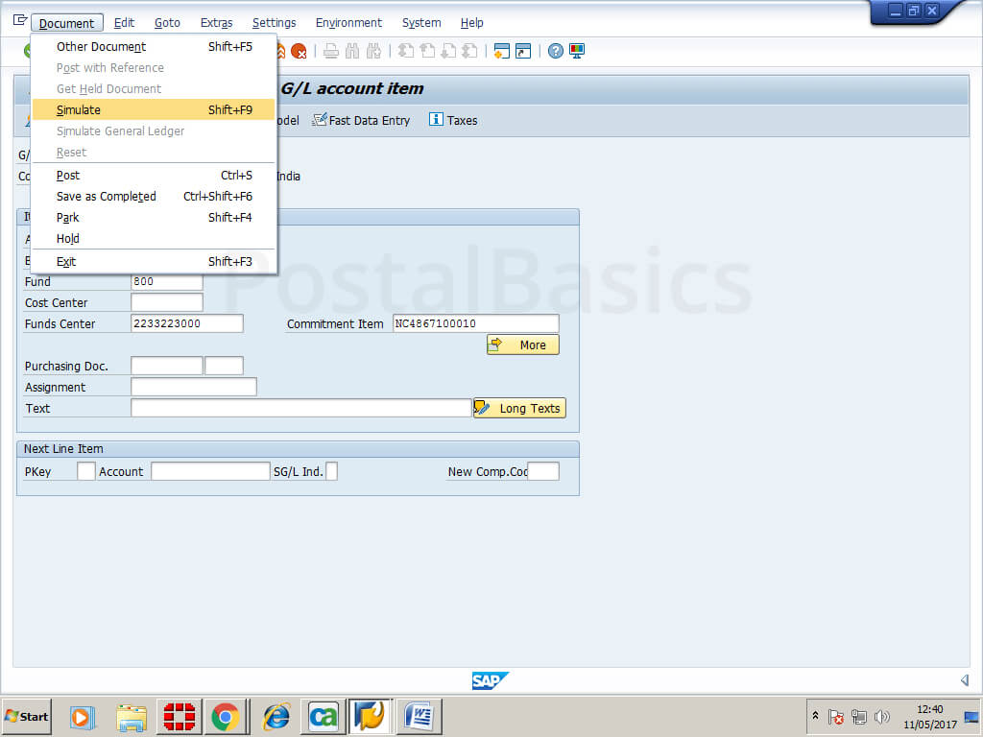Click the SAP Help question mark icon

coord(556,51)
